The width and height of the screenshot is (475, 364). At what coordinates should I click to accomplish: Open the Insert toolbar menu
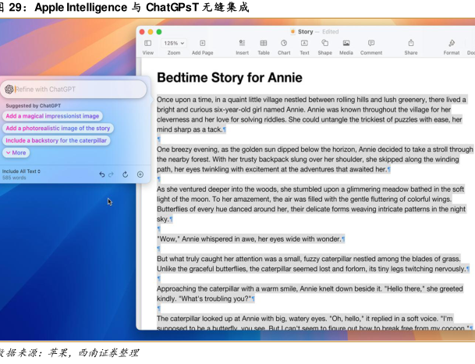(243, 44)
